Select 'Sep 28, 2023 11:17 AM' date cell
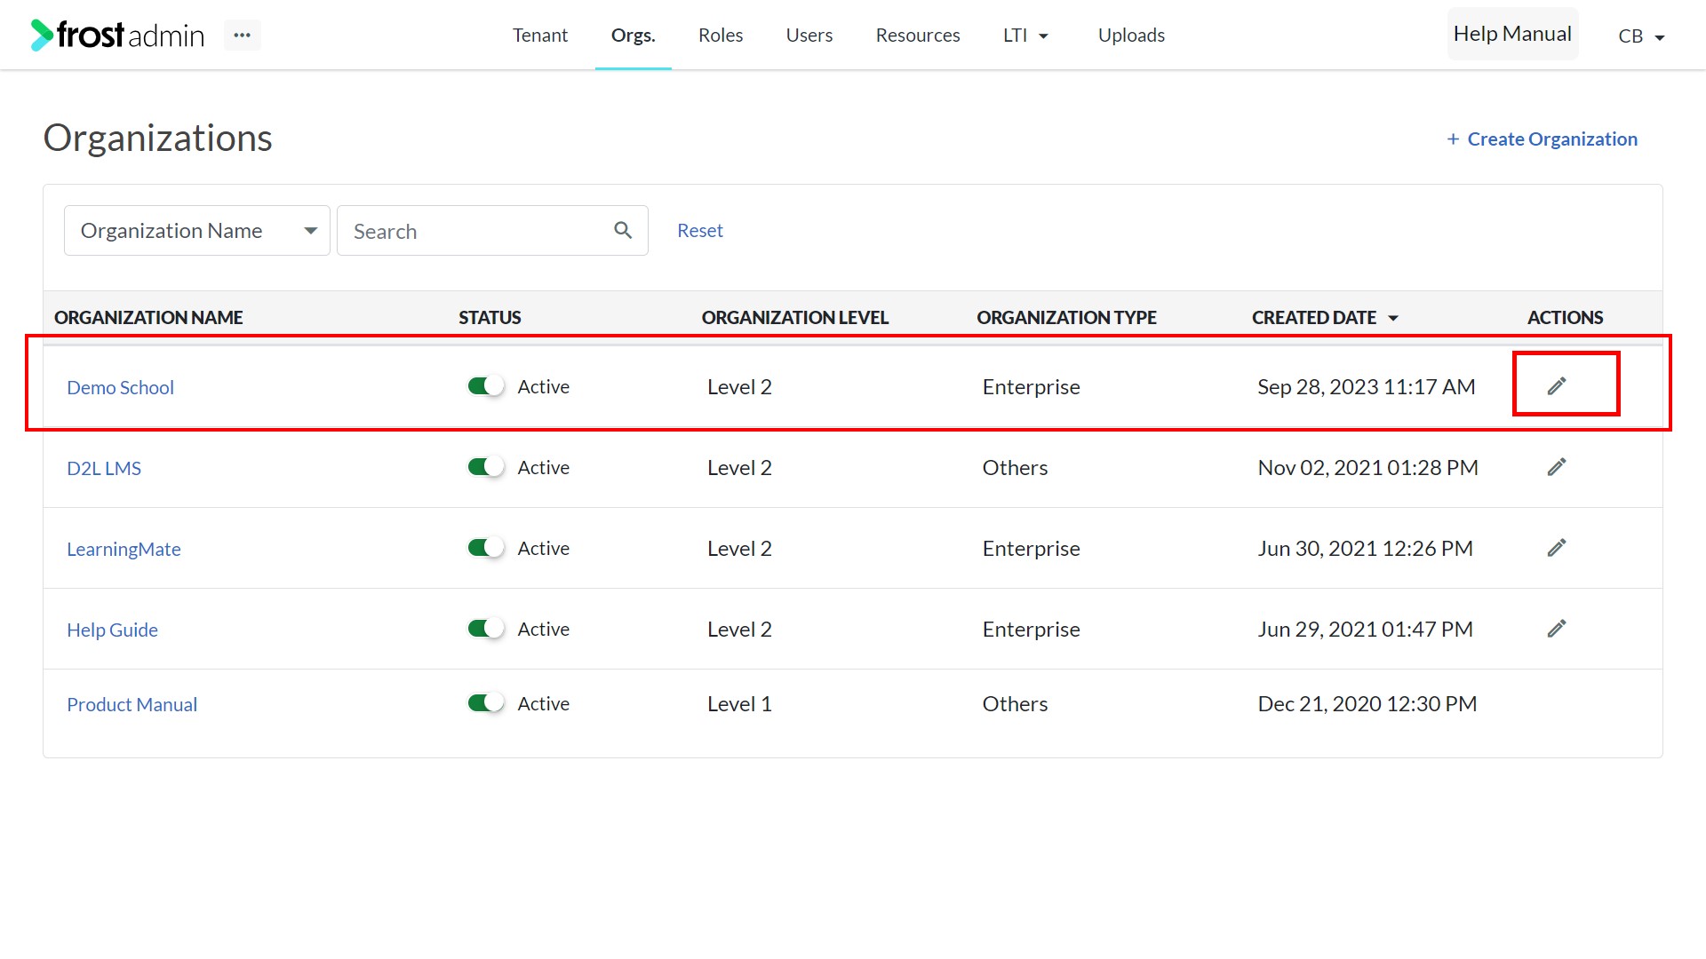 coord(1366,387)
